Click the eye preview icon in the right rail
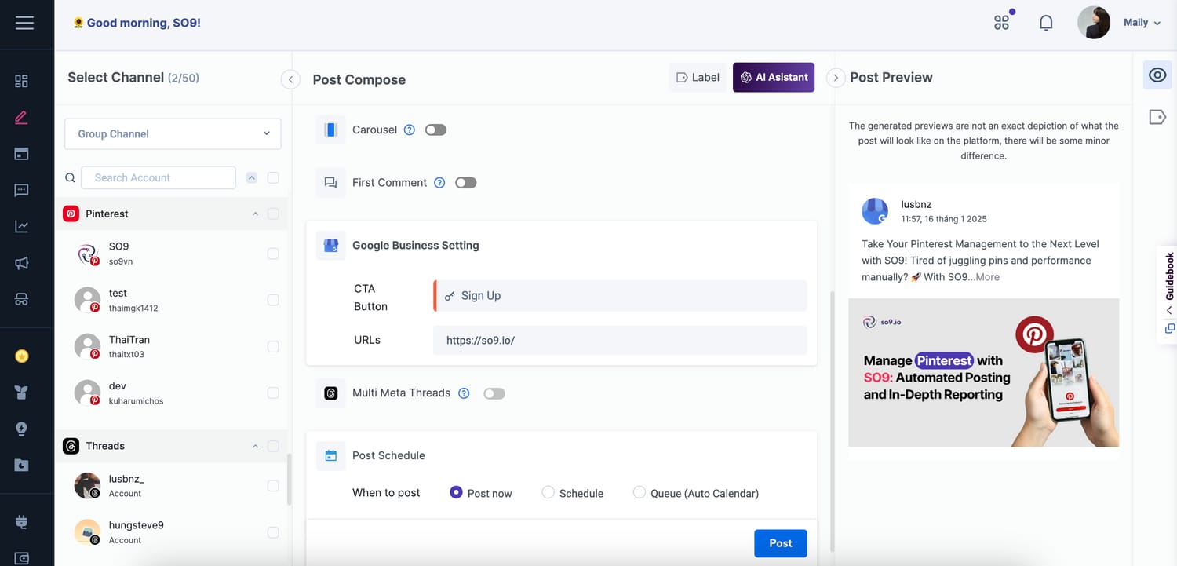 (1157, 75)
